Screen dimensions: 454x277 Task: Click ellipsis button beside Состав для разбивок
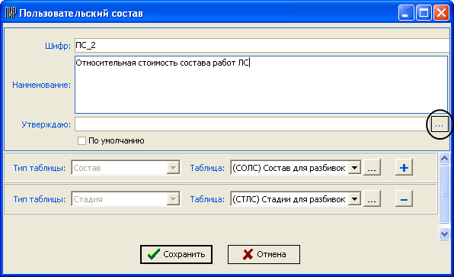pyautogui.click(x=372, y=167)
